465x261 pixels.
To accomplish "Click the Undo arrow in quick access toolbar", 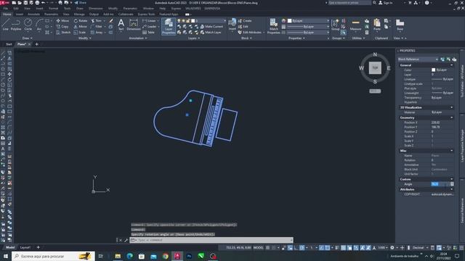I will tap(44, 3).
